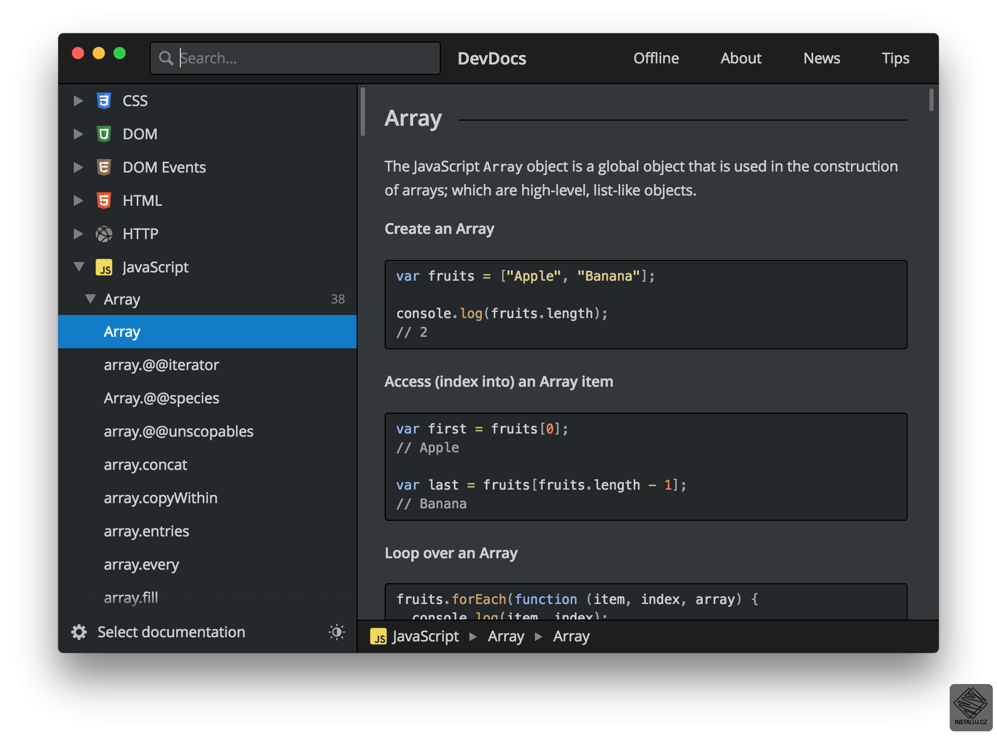The image size is (997, 736).
Task: Click the sidebar scrollbar thumb
Action: click(362, 112)
